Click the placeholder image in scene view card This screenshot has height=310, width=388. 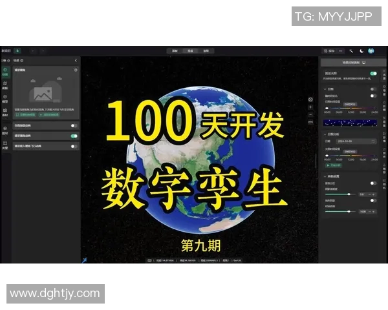pyautogui.click(x=46, y=90)
